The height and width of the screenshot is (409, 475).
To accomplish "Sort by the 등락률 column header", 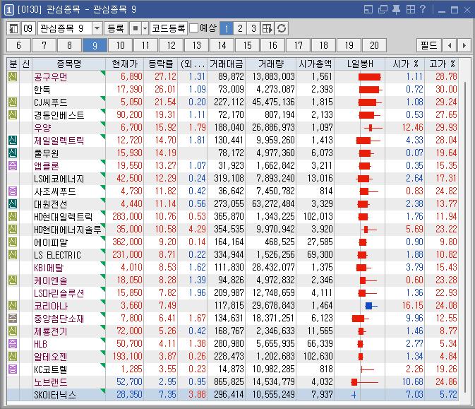I will click(161, 64).
